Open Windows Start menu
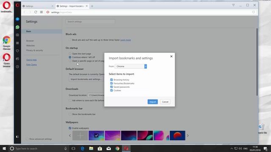 pyautogui.click(x=4, y=148)
